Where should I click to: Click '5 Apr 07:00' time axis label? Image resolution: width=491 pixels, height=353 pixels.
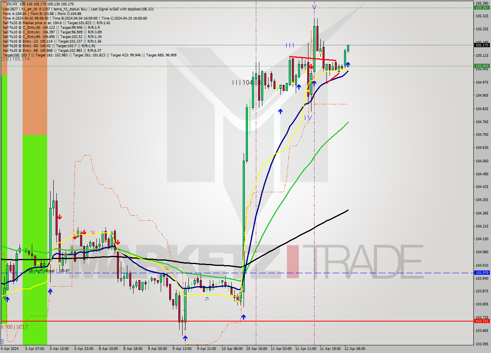35,349
